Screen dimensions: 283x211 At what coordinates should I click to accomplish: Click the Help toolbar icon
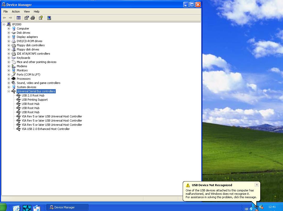coord(41,18)
